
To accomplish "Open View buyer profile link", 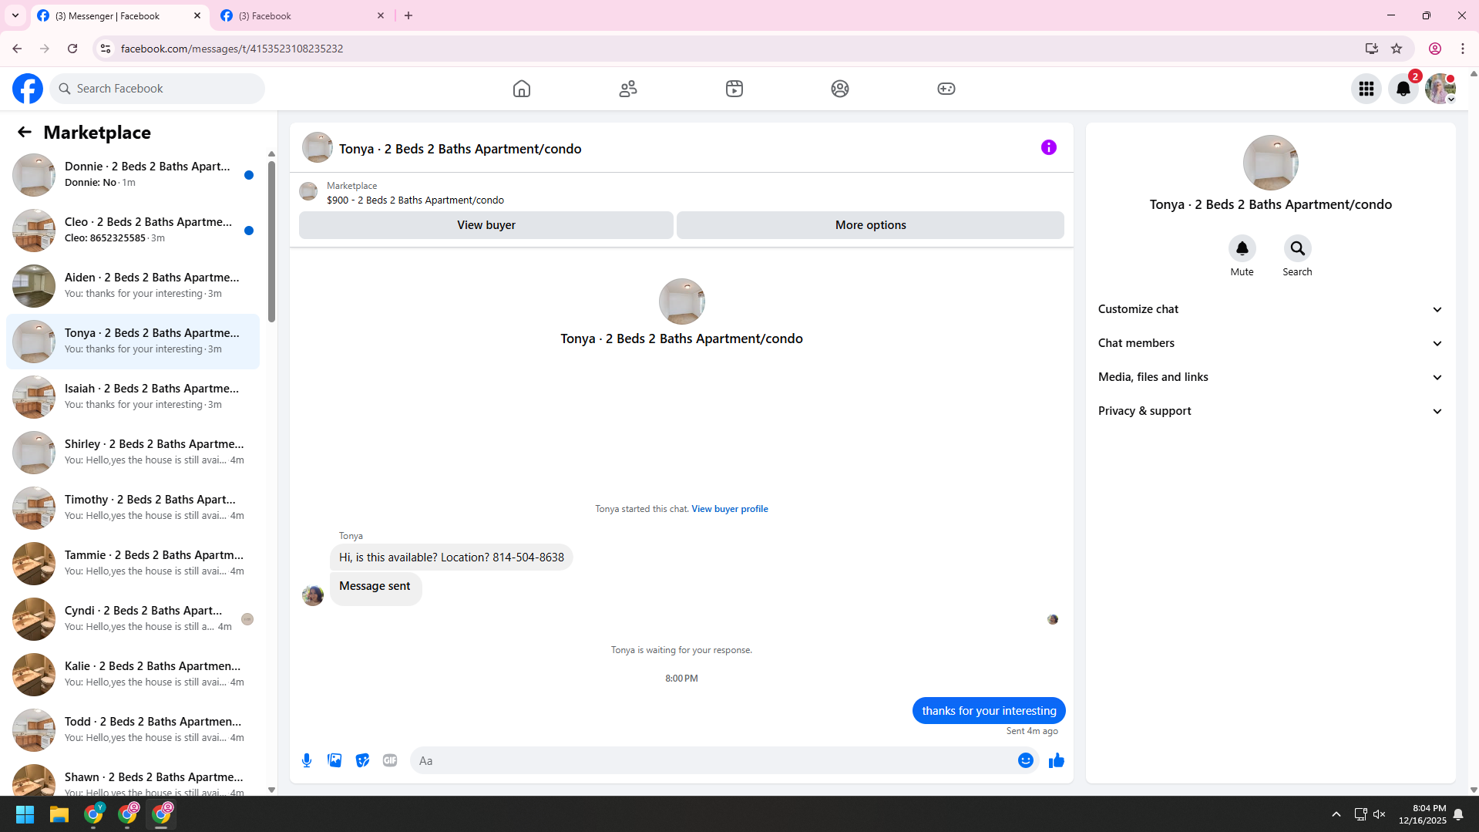I will point(730,509).
